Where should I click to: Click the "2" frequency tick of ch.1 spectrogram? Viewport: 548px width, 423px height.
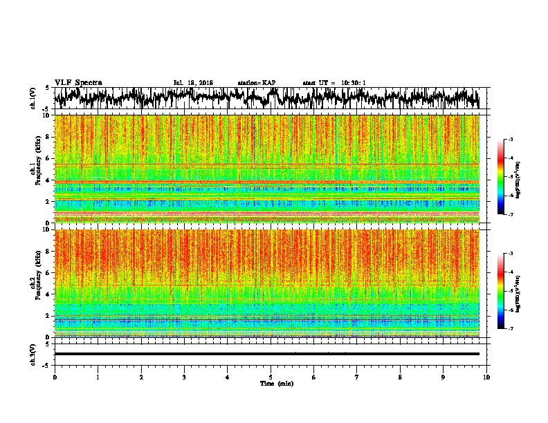click(x=48, y=202)
